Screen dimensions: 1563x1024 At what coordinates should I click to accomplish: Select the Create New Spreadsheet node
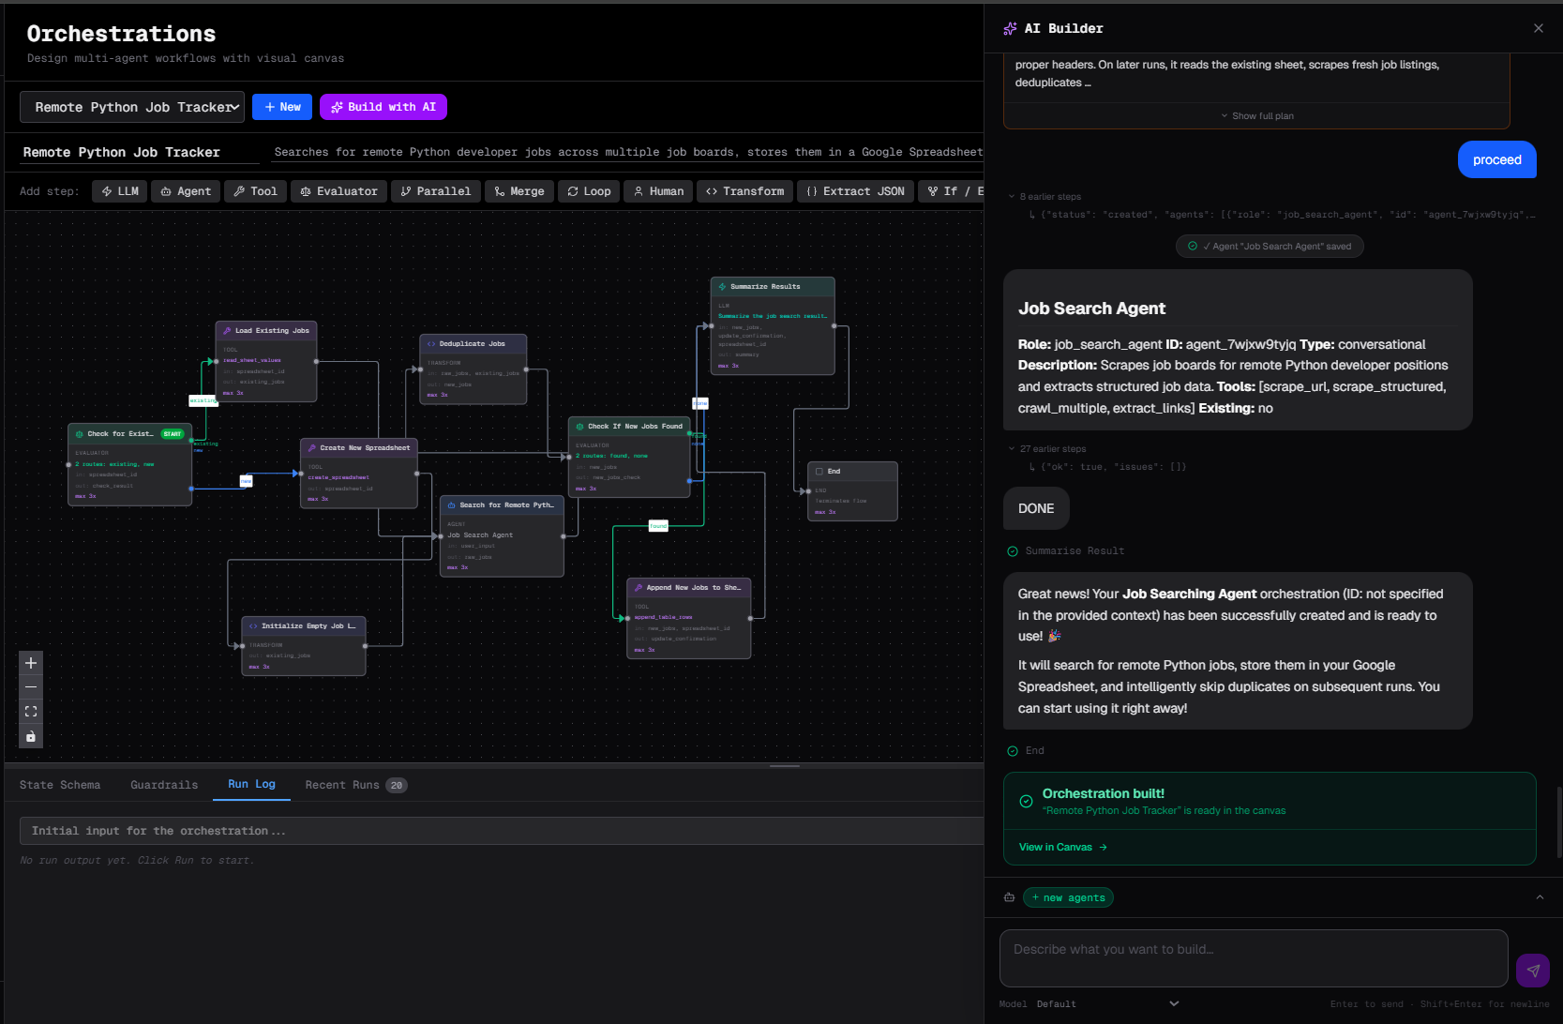(x=359, y=473)
